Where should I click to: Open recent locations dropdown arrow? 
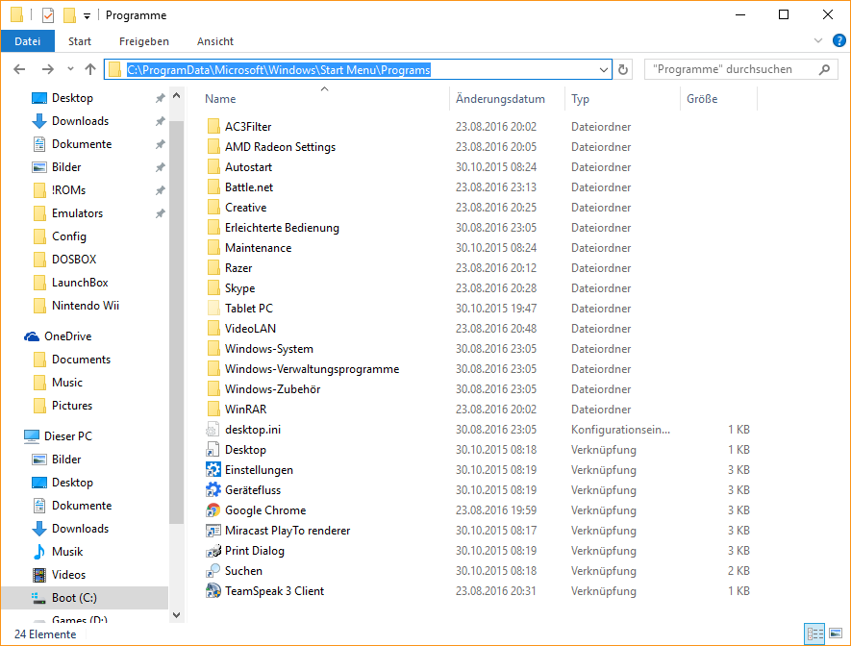70,69
